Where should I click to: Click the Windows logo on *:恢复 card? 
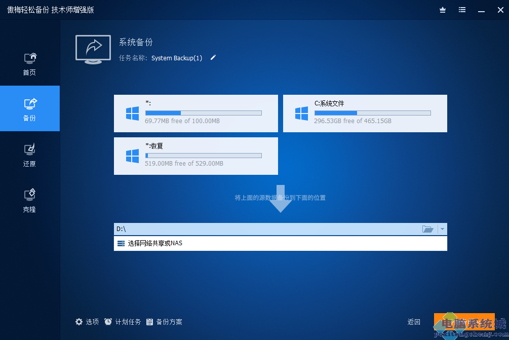coord(133,156)
